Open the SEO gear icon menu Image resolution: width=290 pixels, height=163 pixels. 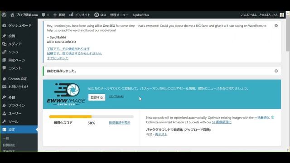click(x=97, y=15)
